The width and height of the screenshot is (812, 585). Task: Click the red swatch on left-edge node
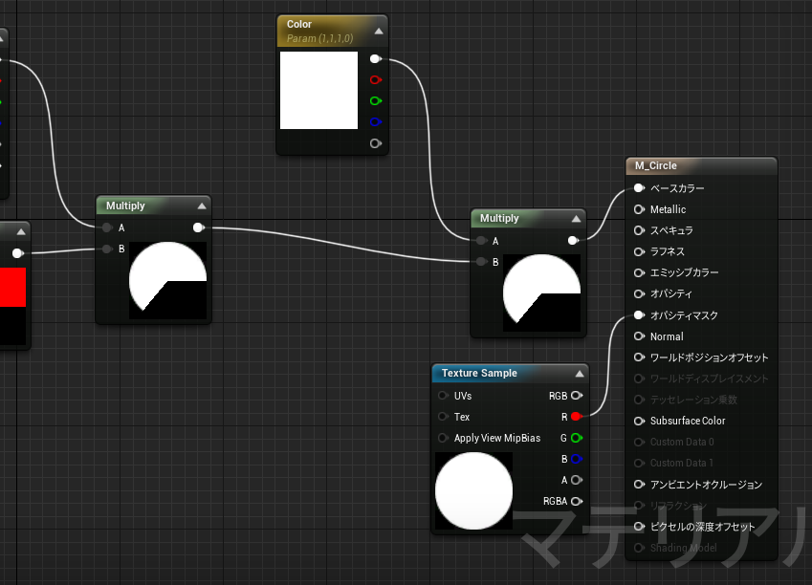[x=12, y=287]
